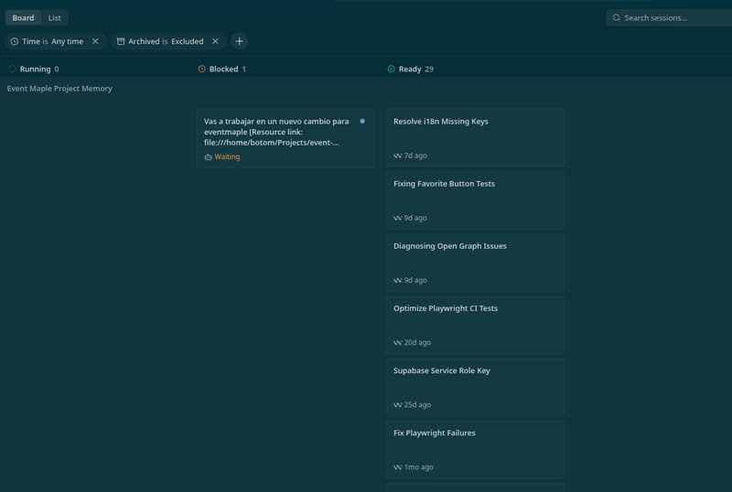732x492 pixels.
Task: Click the Running count '0'
Action: click(x=57, y=70)
